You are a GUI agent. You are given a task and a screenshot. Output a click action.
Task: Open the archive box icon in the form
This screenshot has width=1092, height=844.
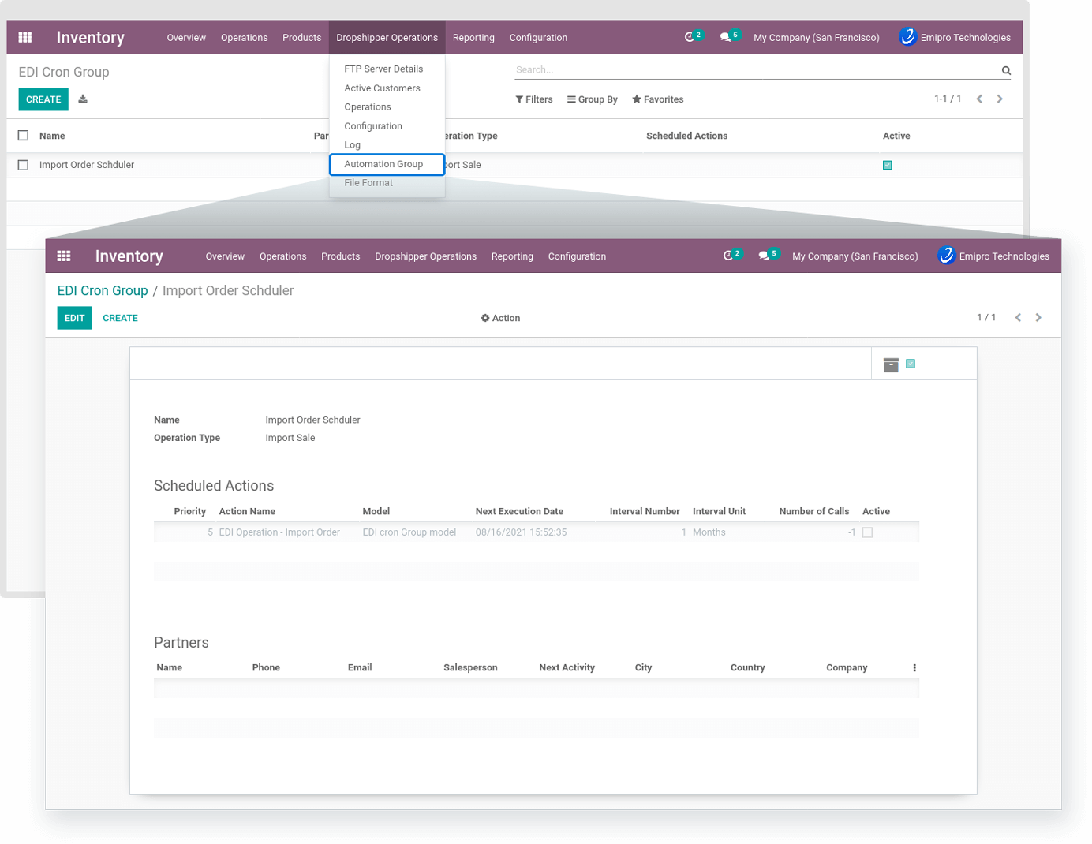(891, 364)
